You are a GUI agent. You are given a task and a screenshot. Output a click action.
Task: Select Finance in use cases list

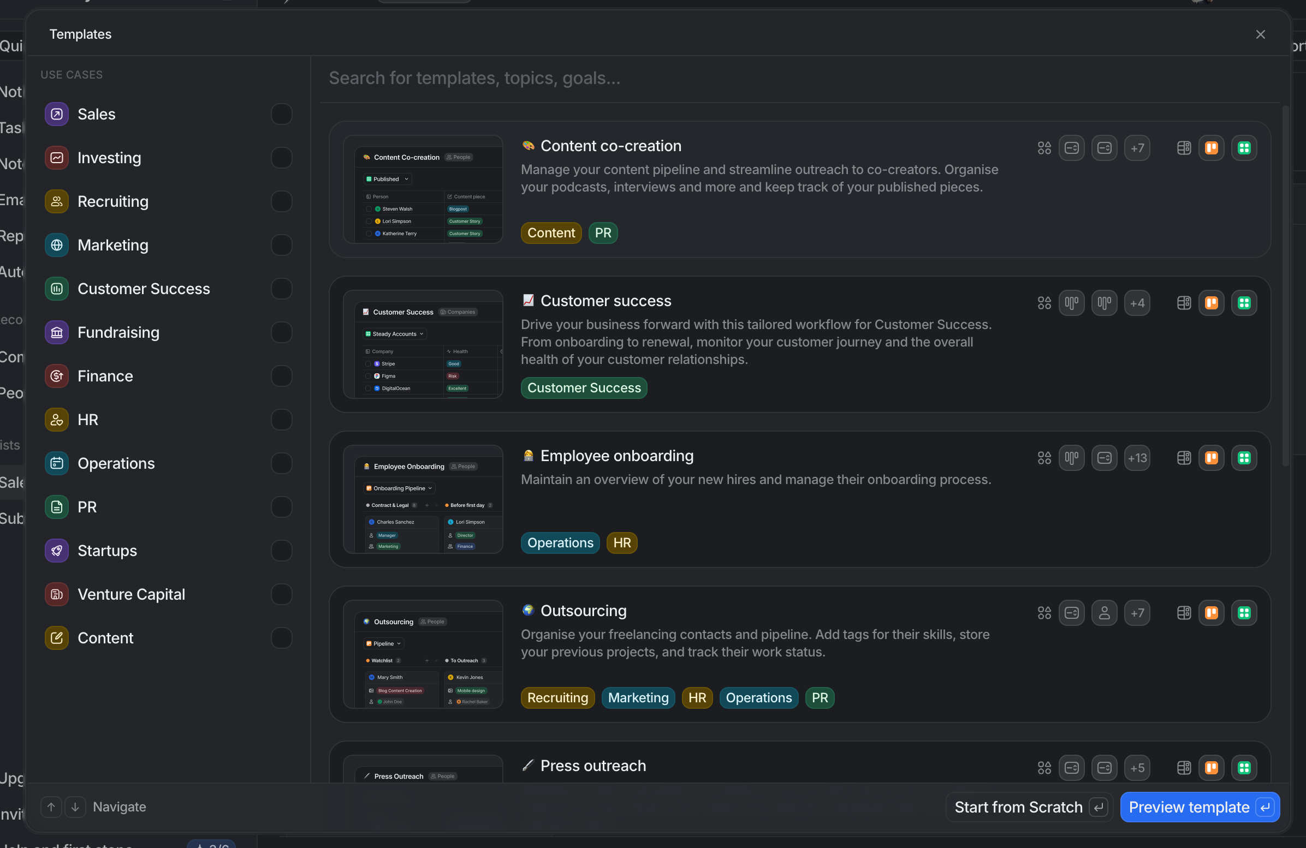(x=105, y=377)
